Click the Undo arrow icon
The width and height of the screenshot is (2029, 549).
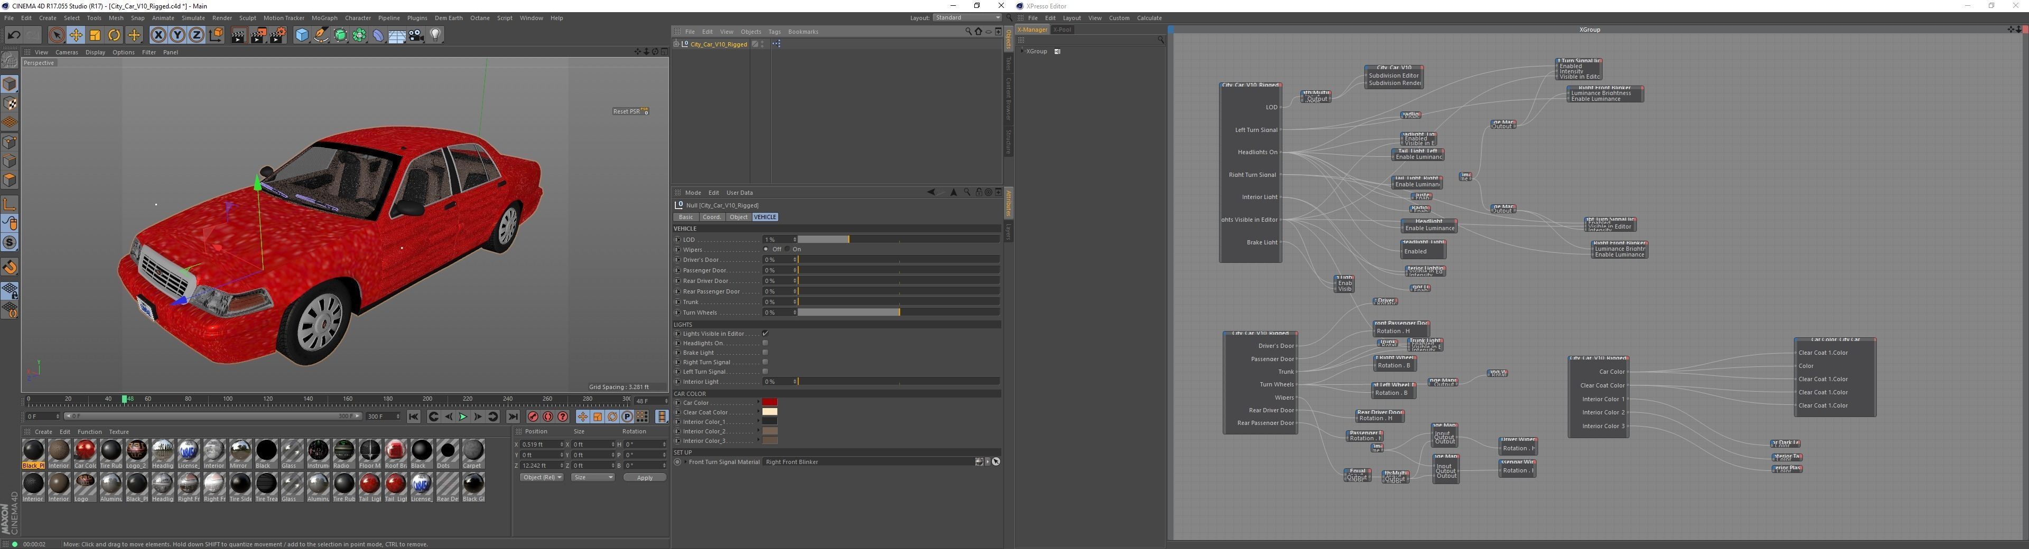[13, 35]
